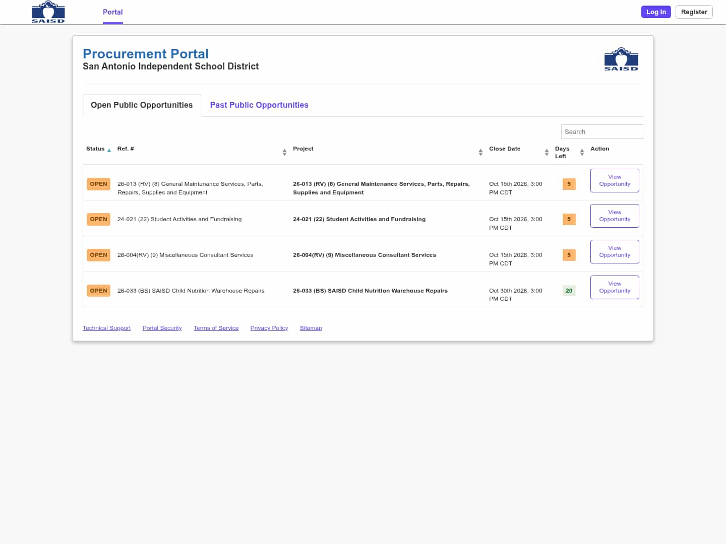Click bold project title 26-004 Miscellaneous Consultant Services

pos(364,255)
